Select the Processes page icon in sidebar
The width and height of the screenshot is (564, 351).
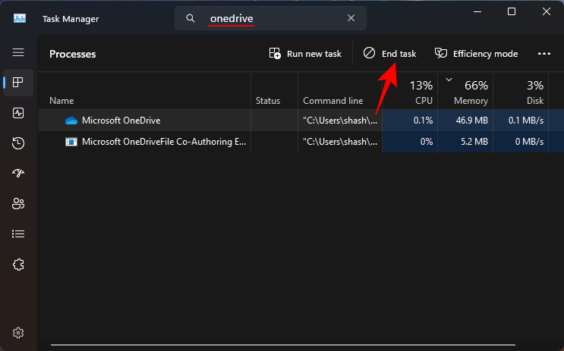tap(18, 83)
